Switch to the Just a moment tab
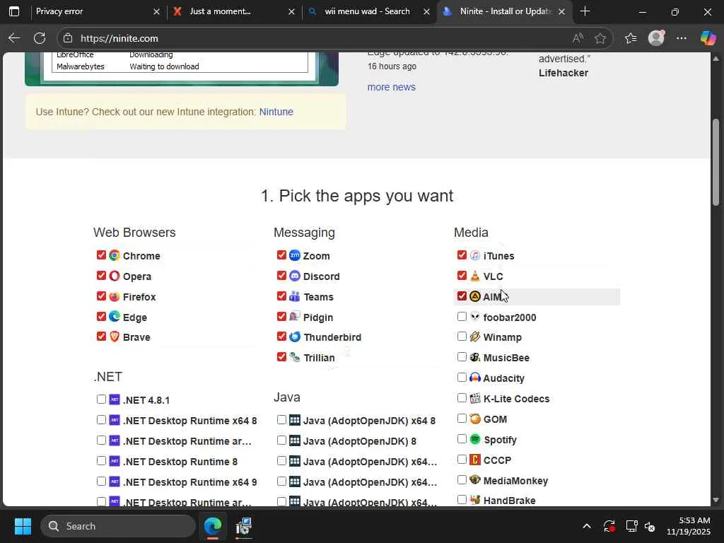724x543 pixels. (233, 11)
